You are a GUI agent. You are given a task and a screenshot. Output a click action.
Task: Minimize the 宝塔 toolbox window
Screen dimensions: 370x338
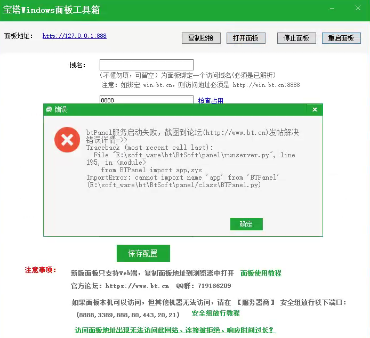pos(332,9)
